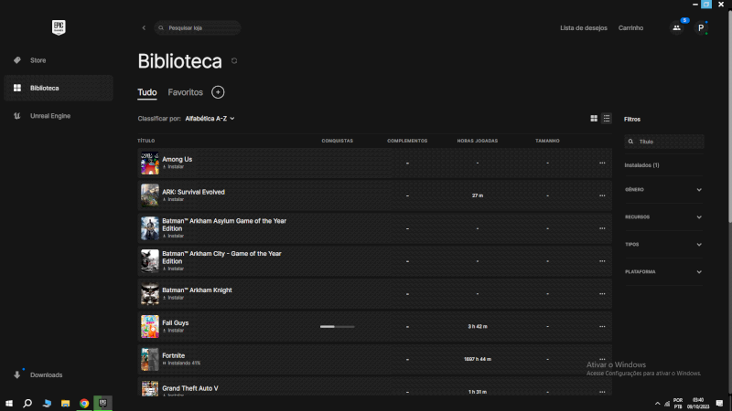Screen dimensions: 732x411
Task: Expand the Plataforma filter section
Action: (663, 272)
